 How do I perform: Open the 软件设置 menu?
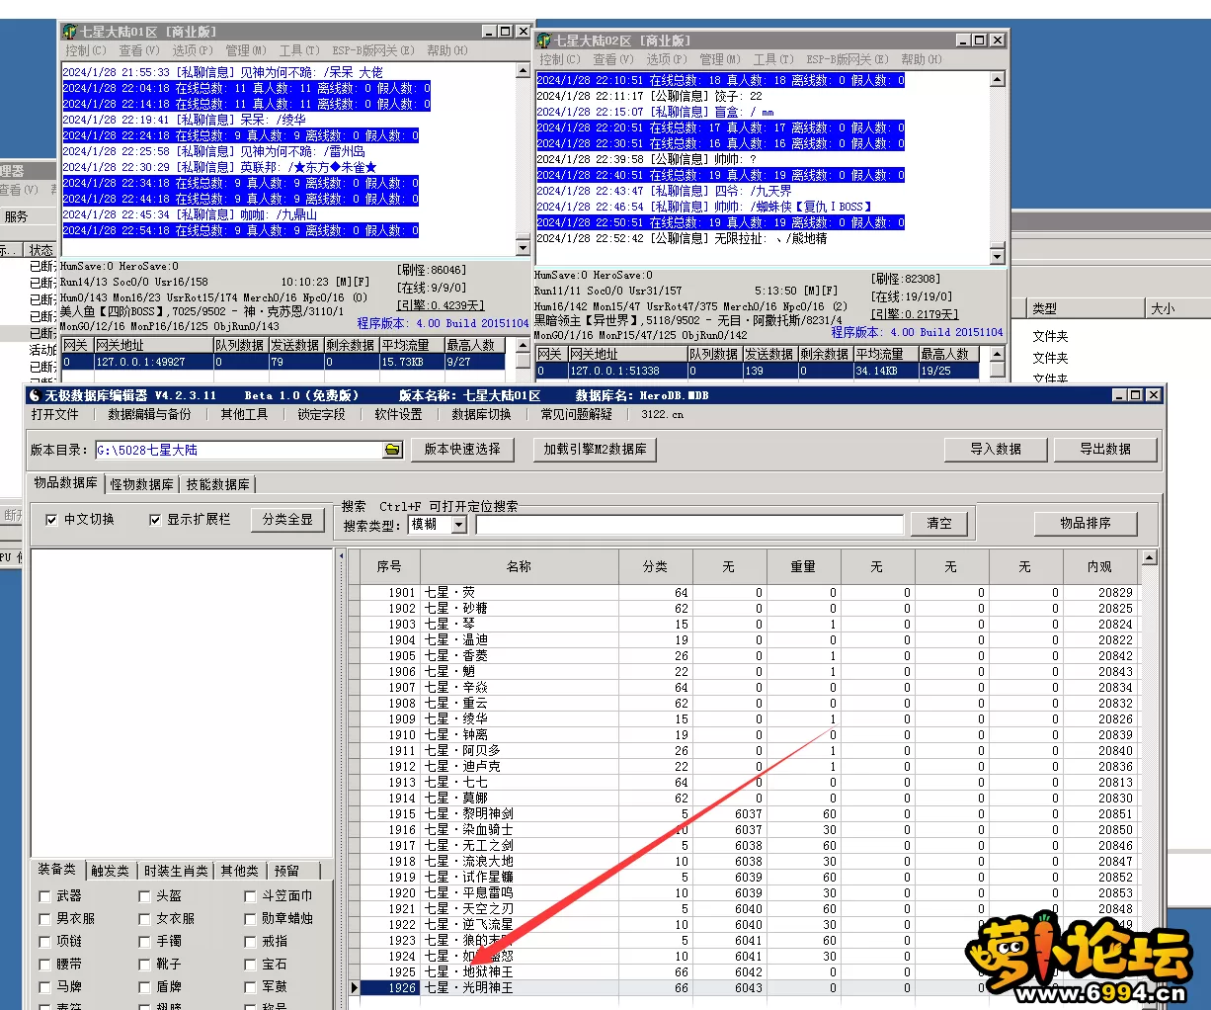398,415
